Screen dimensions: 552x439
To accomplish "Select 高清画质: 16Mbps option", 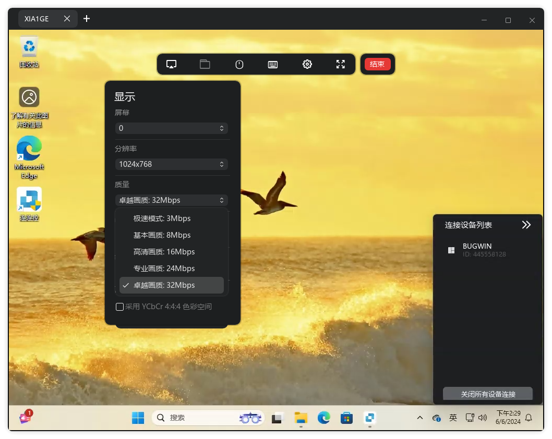I will [172, 252].
